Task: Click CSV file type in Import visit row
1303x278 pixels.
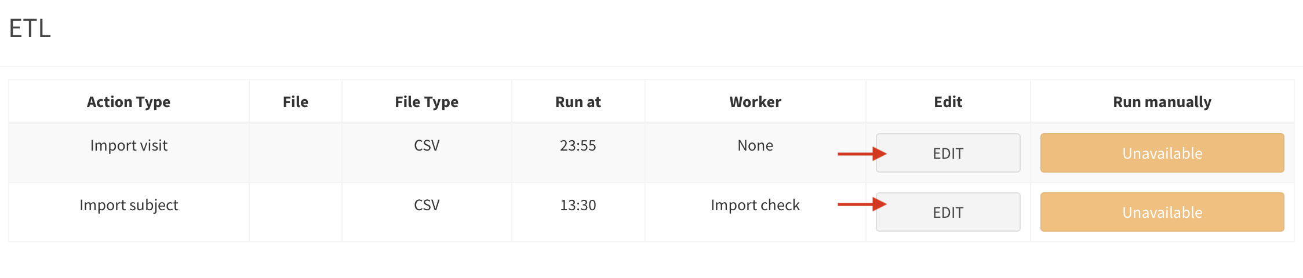Action: tap(427, 145)
